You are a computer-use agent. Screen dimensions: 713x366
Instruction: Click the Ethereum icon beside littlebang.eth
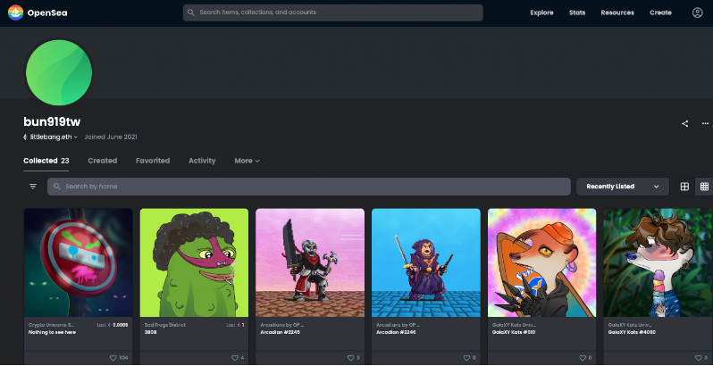coord(25,137)
